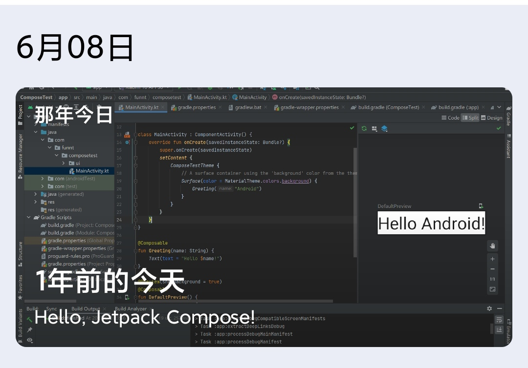Open Build panel settings gear
The width and height of the screenshot is (528, 368).
489,308
